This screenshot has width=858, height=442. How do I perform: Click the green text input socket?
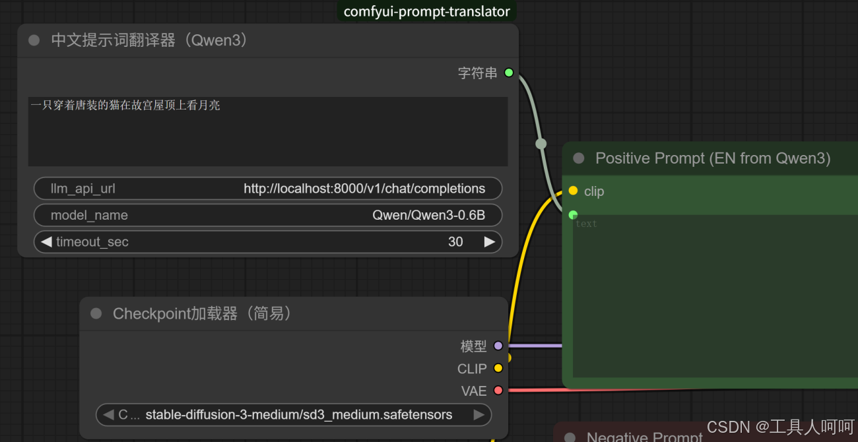pyautogui.click(x=573, y=214)
